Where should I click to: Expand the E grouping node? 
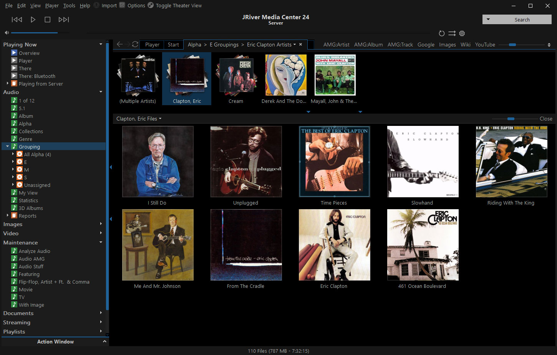tap(13, 162)
